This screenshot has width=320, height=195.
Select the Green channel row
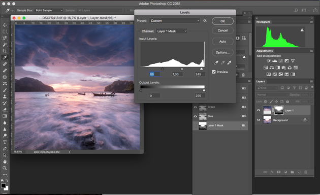click(x=220, y=107)
